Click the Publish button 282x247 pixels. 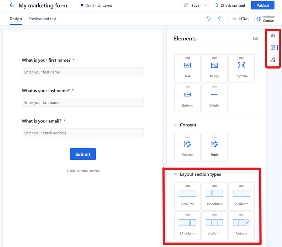coord(263,5)
